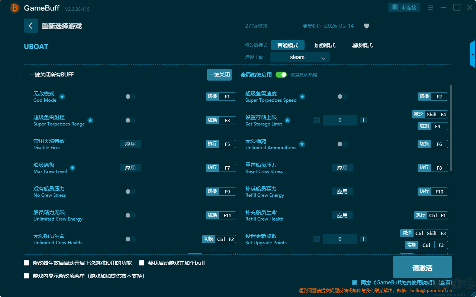476x297 pixels.
Task: Click 恢复默认热键 restore hotkeys link
Action: (304, 75)
